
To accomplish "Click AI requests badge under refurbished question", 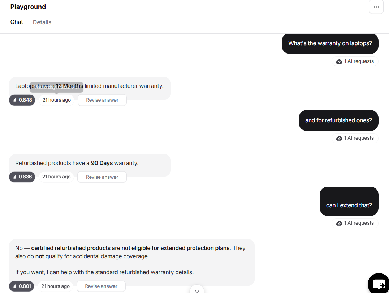I will 355,138.
